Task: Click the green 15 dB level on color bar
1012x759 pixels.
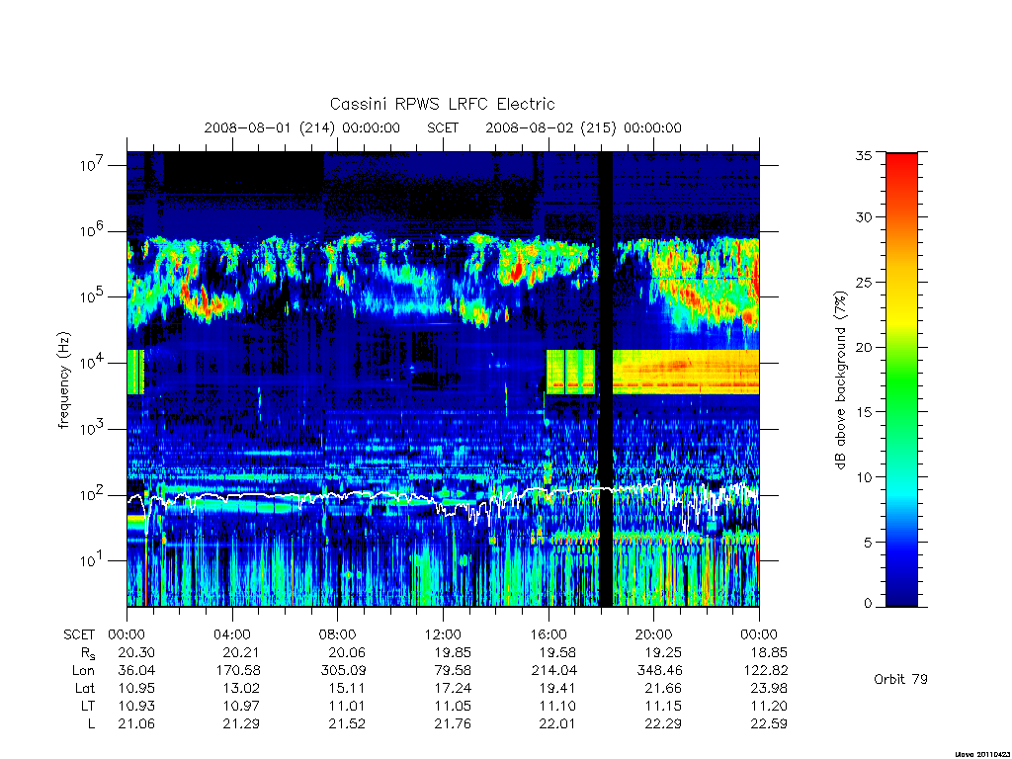Action: tap(901, 411)
